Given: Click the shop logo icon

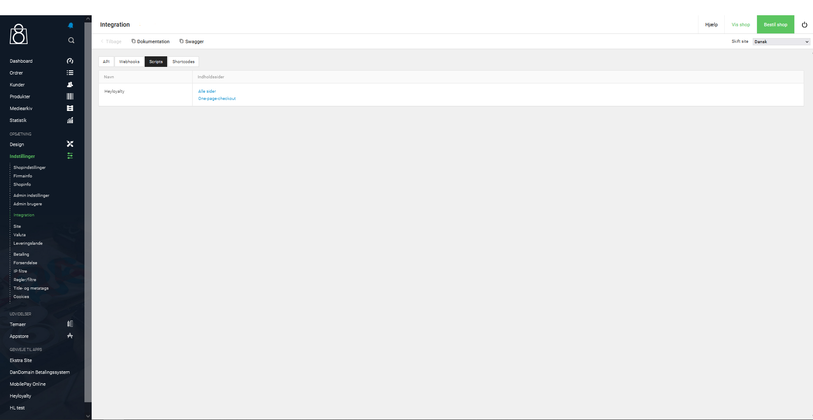Looking at the screenshot, I should point(19,34).
